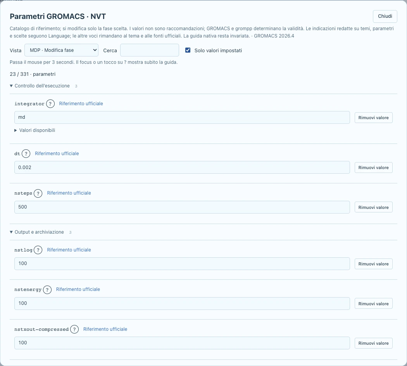Click the integrator parameter name

pos(29,104)
